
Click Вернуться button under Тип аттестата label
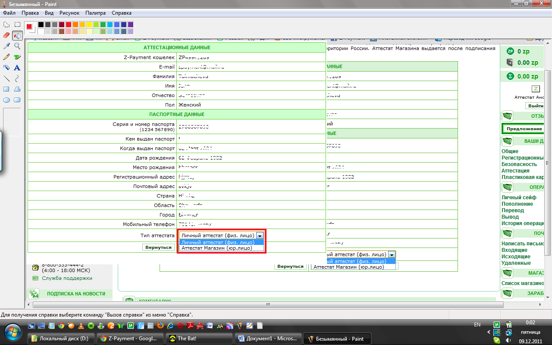(159, 248)
